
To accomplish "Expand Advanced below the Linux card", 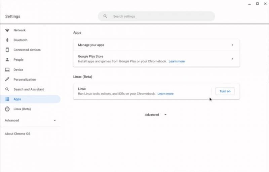I will 156,115.
